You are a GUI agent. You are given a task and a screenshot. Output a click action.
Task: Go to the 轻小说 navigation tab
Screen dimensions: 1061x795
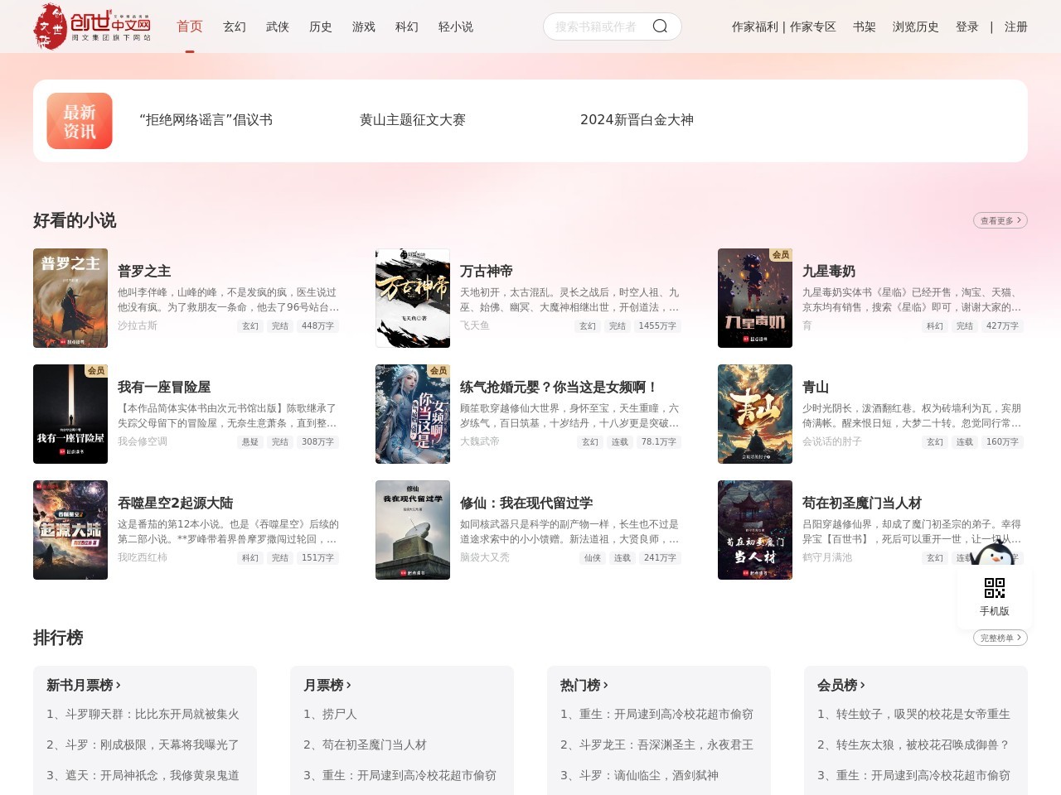coord(456,26)
